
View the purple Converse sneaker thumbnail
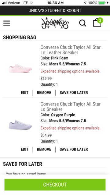(20, 125)
